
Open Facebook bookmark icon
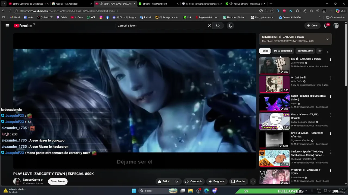coord(107,17)
